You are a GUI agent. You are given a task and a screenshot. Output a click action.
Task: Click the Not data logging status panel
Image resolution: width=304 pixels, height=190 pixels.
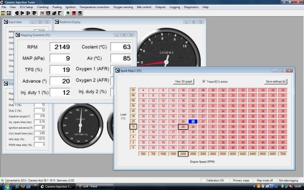(288, 180)
